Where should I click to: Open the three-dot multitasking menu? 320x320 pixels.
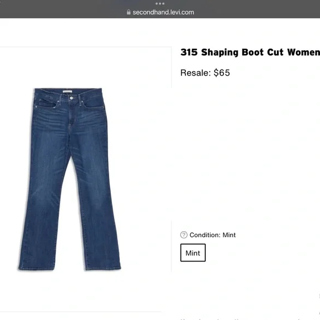160,3
